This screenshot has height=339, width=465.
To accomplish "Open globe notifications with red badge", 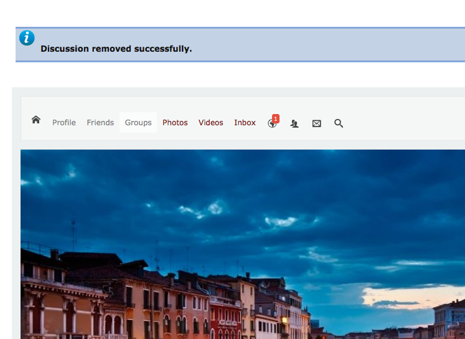I will [x=273, y=122].
